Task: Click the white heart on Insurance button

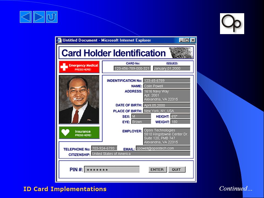Action: 65,132
